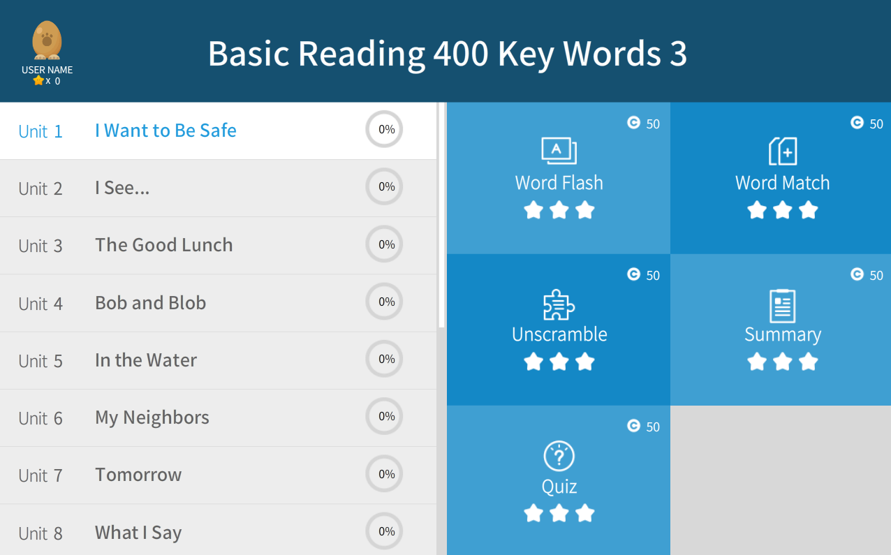Image resolution: width=891 pixels, height=555 pixels.
Task: Open Unit 4 Bob and Blob
Action: tap(150, 303)
